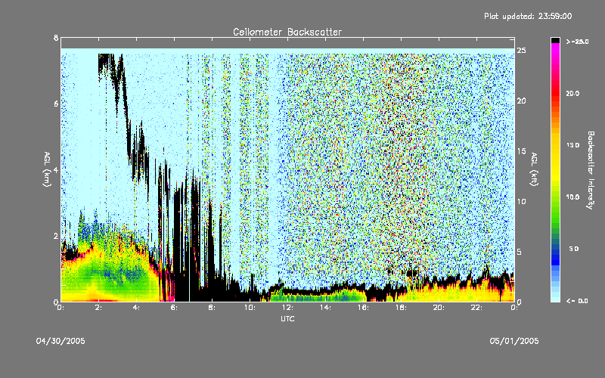Click the '8' tick on the km axis

point(56,38)
